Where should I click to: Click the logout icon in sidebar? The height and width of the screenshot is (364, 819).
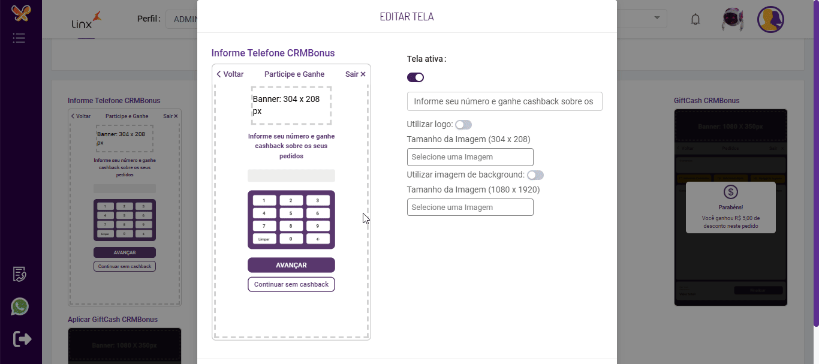coord(22,339)
